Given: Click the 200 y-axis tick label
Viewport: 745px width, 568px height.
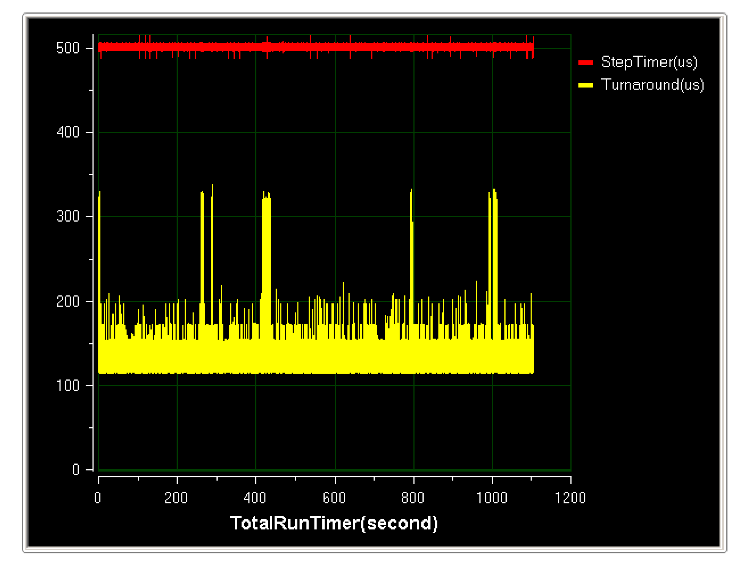Looking at the screenshot, I should click(x=68, y=302).
